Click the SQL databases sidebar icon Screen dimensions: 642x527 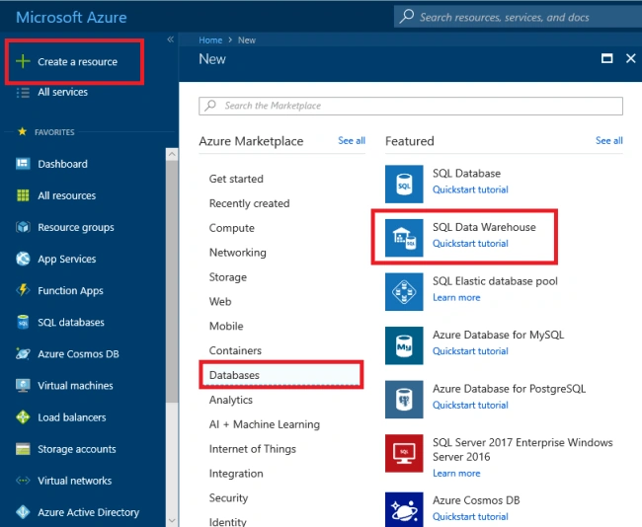(23, 322)
